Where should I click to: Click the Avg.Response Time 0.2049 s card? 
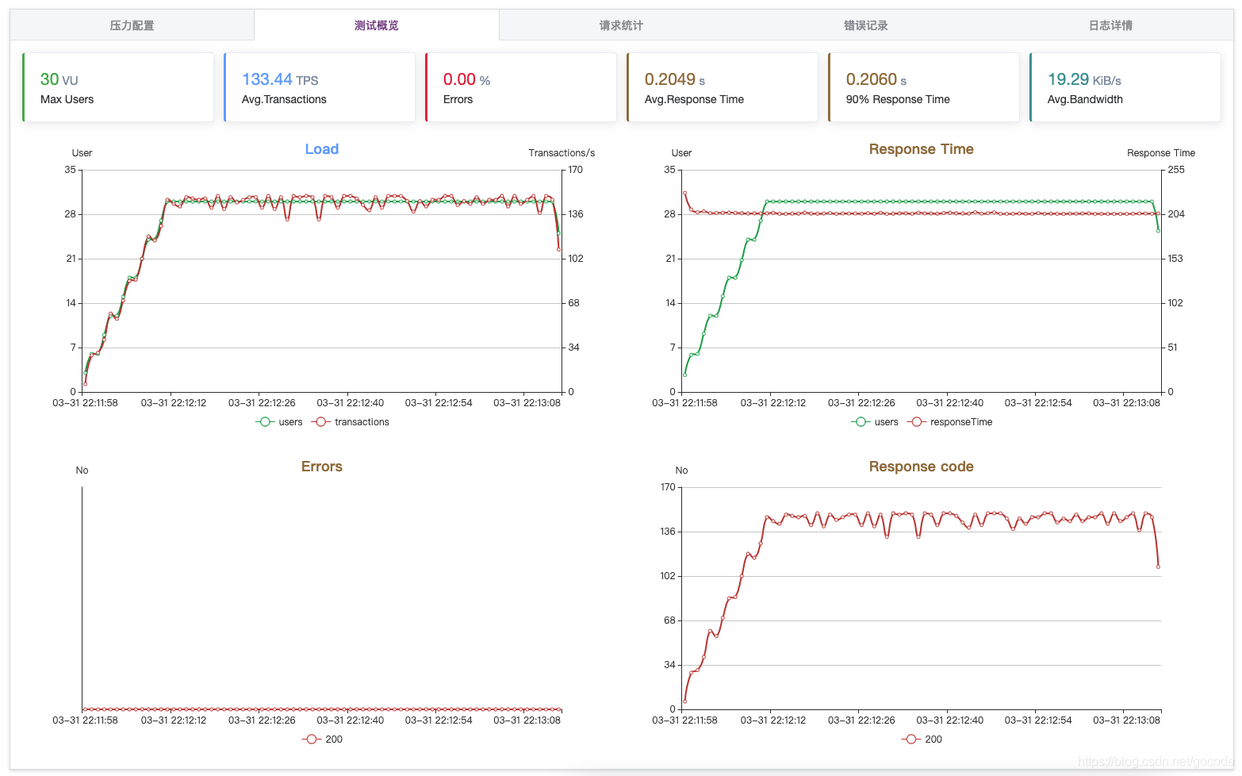tap(723, 87)
